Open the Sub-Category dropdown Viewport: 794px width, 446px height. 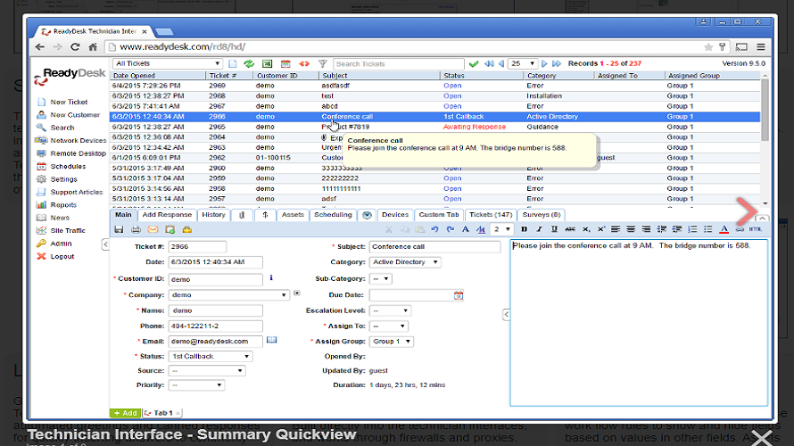pos(381,279)
